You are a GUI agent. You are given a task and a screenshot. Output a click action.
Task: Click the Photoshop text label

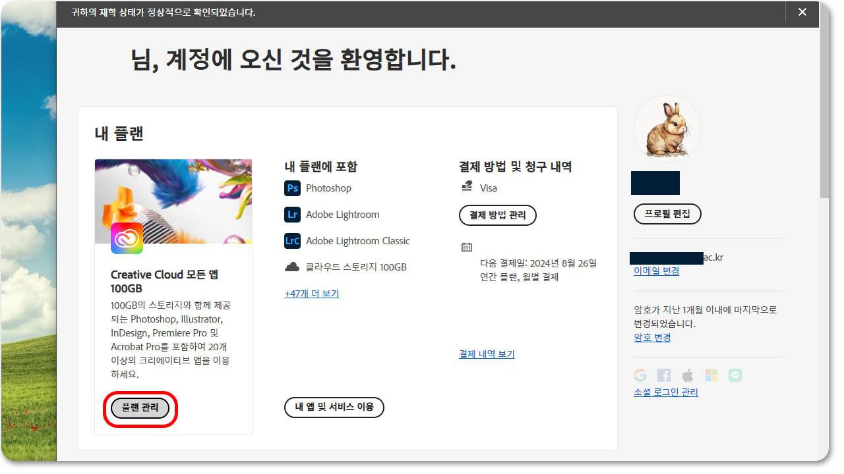click(x=328, y=188)
